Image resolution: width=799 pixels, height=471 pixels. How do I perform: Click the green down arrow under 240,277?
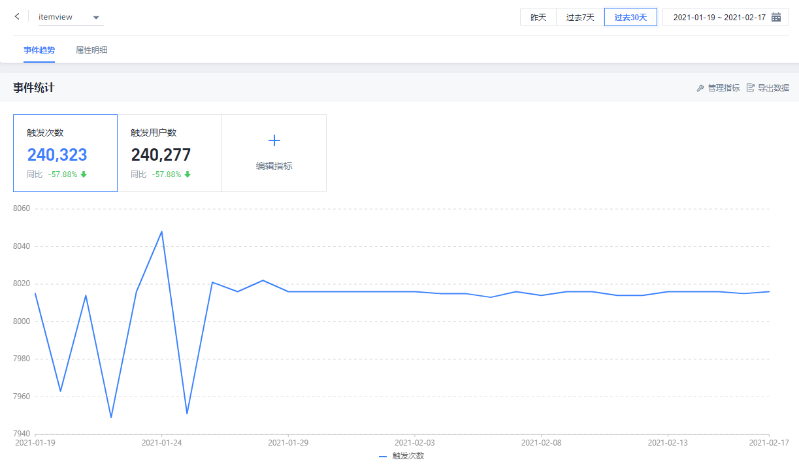tap(188, 174)
